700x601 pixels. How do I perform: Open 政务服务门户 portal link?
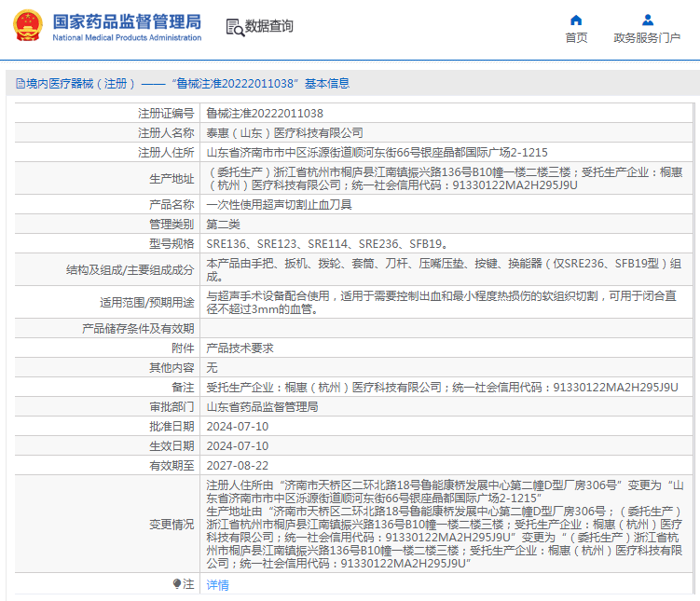pyautogui.click(x=647, y=38)
